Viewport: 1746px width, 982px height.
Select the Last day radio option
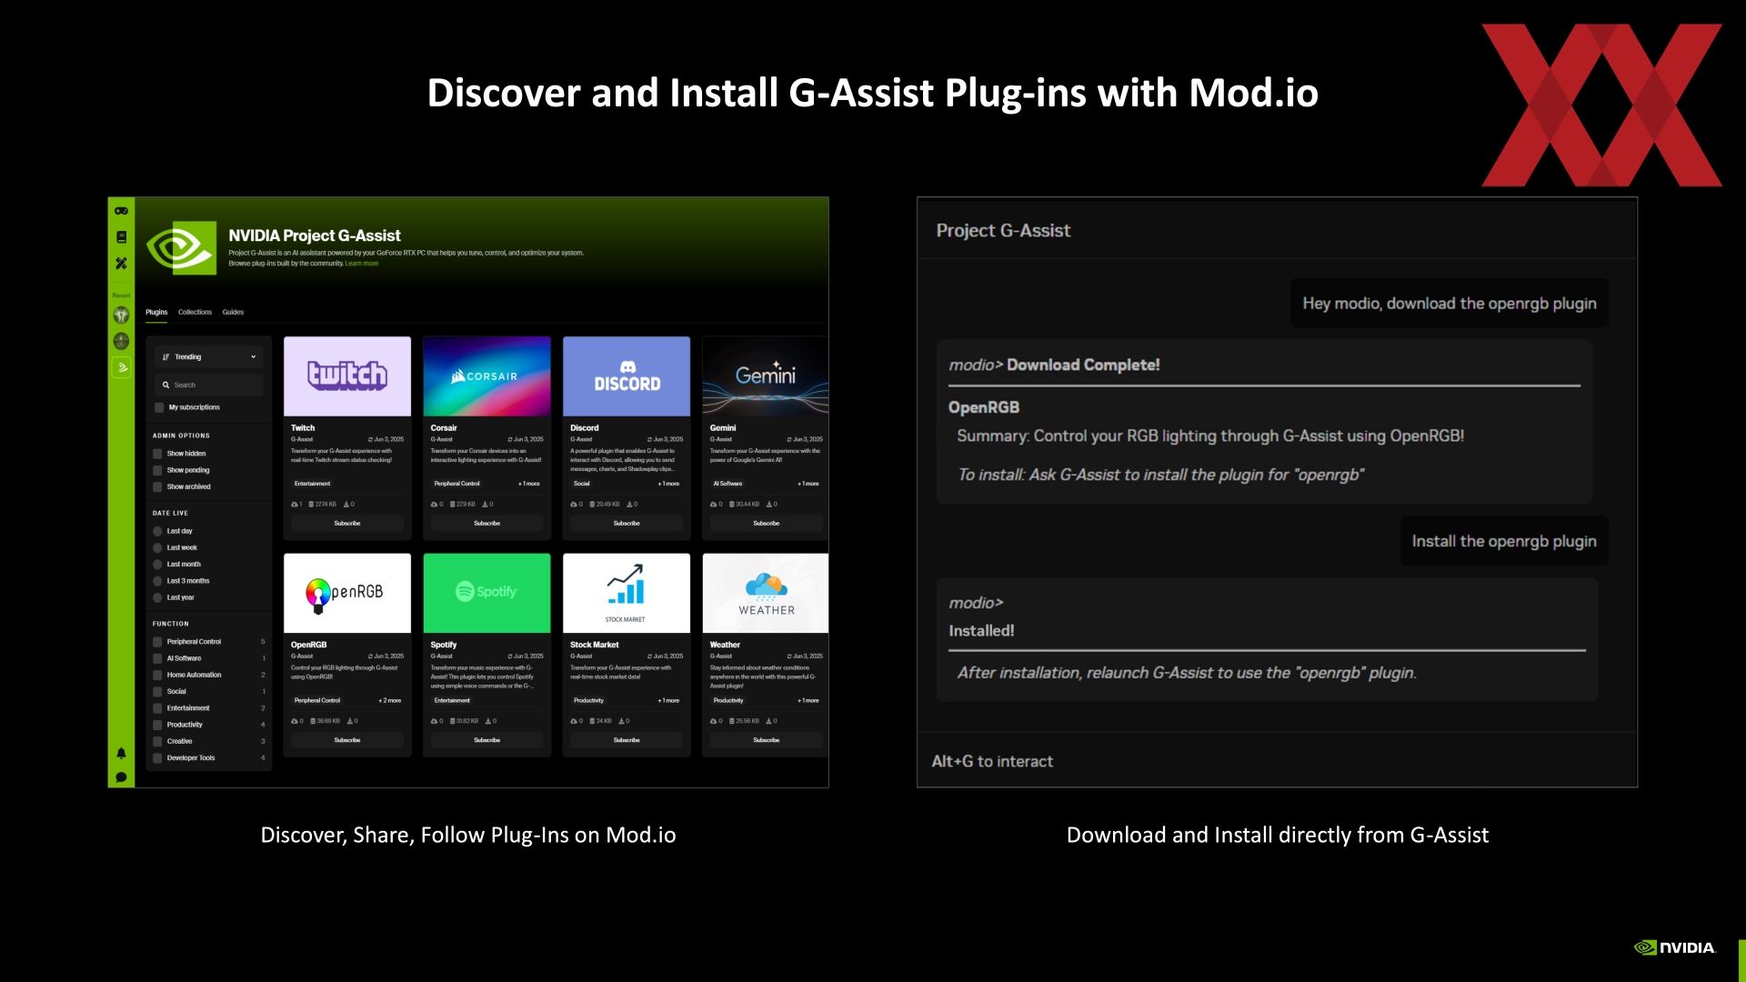(157, 531)
